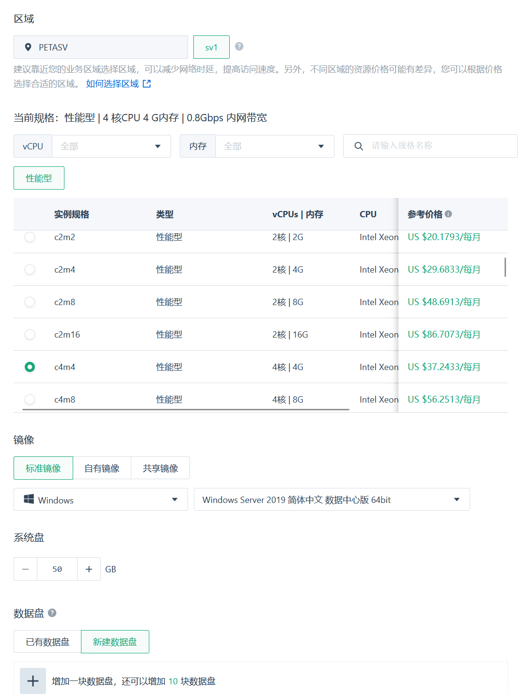Choose the sv1 zone button
Image resolution: width=522 pixels, height=696 pixels.
(211, 47)
